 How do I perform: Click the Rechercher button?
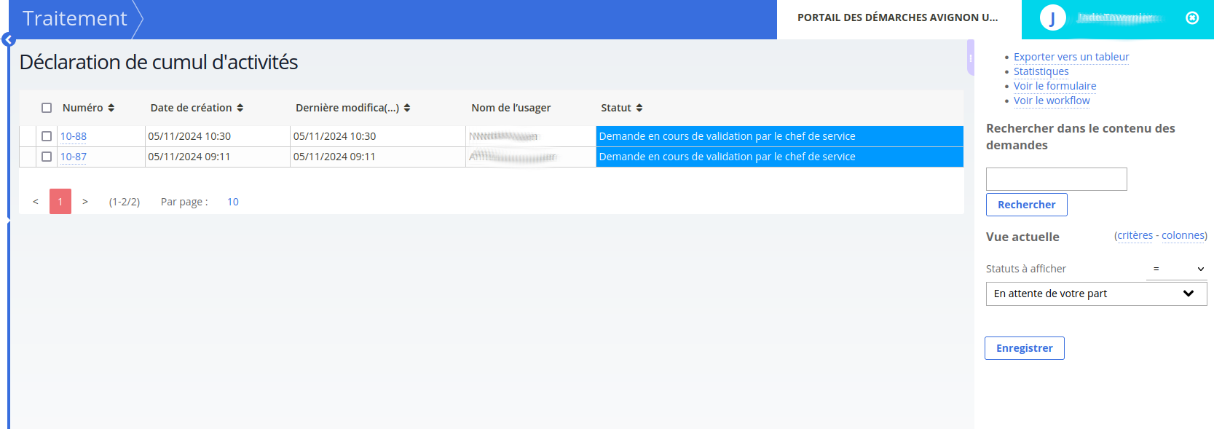click(x=1026, y=205)
